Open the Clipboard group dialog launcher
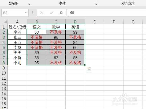This screenshot has width=146, height=109. pos(29,4)
